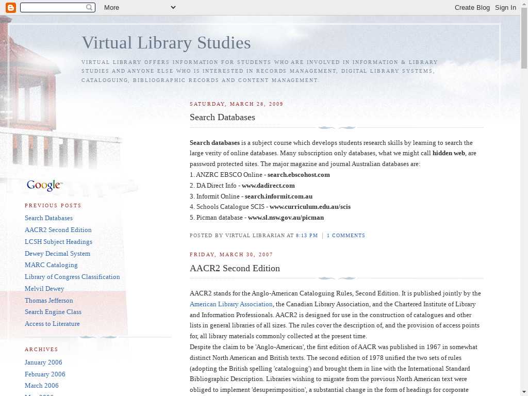Go to MARC Cataloging post
Screen dimensions: 528x396
pos(51,265)
